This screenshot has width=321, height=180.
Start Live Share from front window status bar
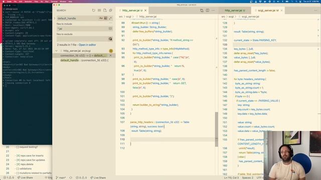(98, 178)
